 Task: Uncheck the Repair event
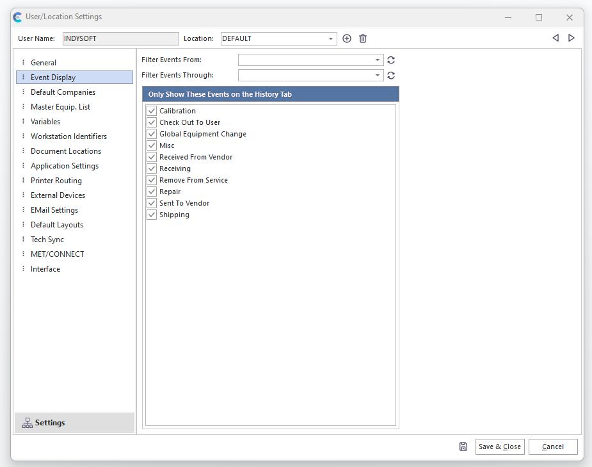[x=152, y=192]
